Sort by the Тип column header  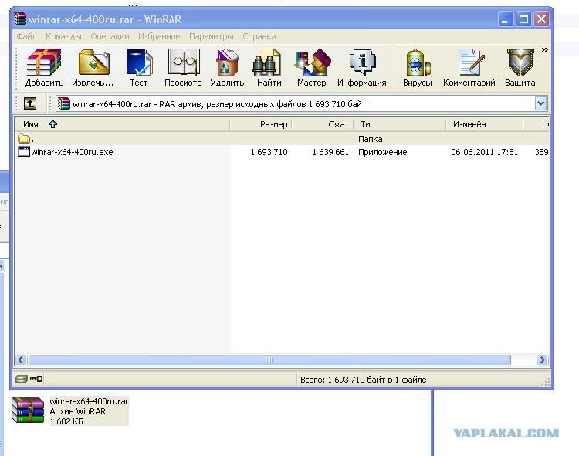[400, 124]
